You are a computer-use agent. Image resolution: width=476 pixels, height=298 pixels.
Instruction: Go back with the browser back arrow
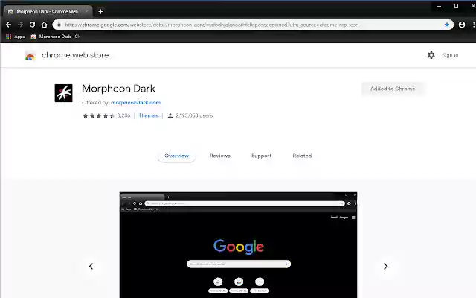(8, 25)
